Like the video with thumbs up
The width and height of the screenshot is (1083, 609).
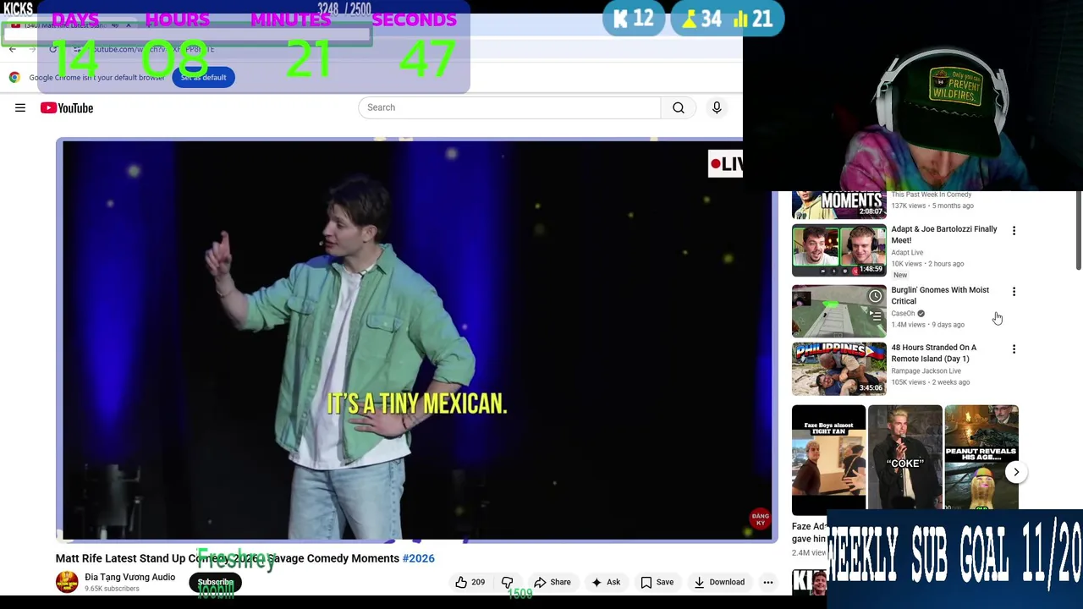pyautogui.click(x=470, y=582)
